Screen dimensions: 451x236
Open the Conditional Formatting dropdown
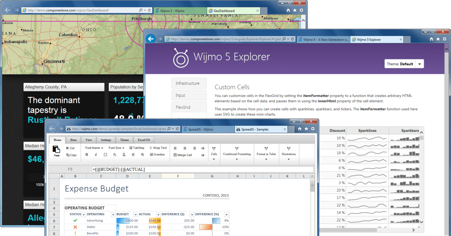[237, 159]
